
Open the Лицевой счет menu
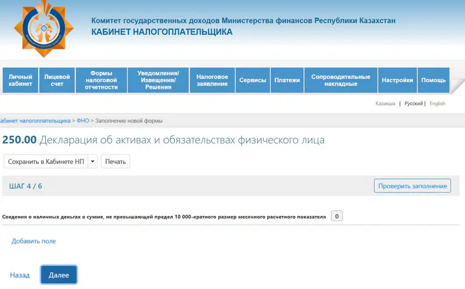(57, 81)
